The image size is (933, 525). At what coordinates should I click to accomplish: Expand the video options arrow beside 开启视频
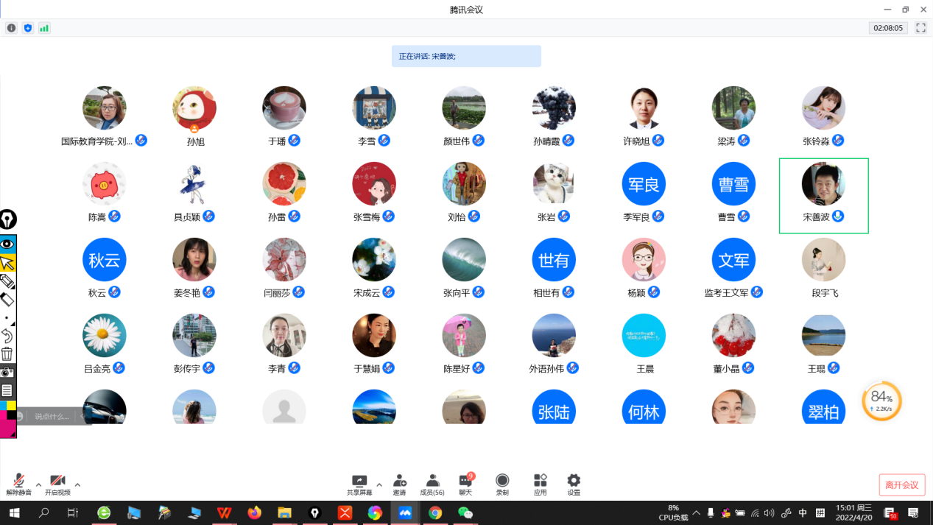pos(77,485)
